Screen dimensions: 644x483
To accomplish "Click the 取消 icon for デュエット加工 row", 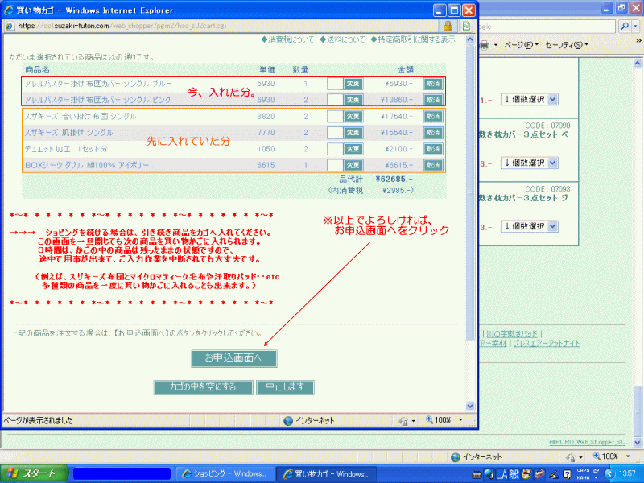I will [433, 149].
